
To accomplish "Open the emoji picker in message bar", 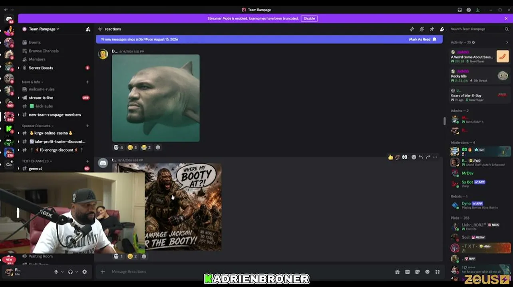I will (427, 272).
